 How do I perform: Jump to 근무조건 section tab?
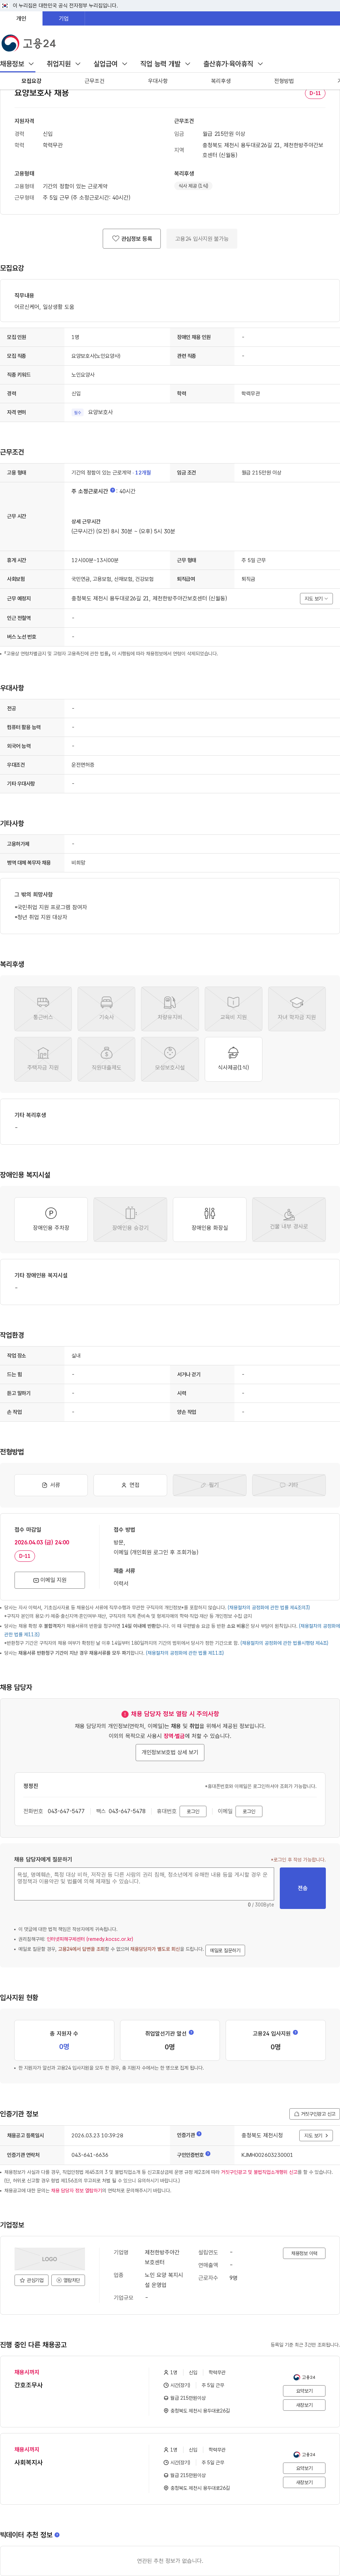click(94, 81)
